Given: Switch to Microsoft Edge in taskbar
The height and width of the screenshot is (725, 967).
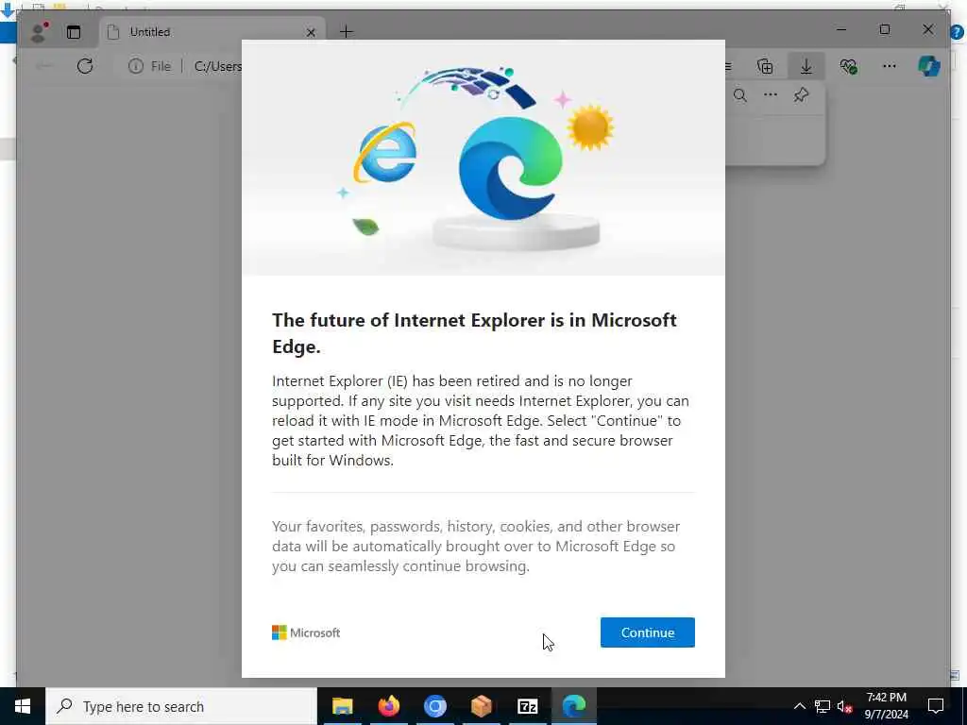Looking at the screenshot, I should (573, 706).
